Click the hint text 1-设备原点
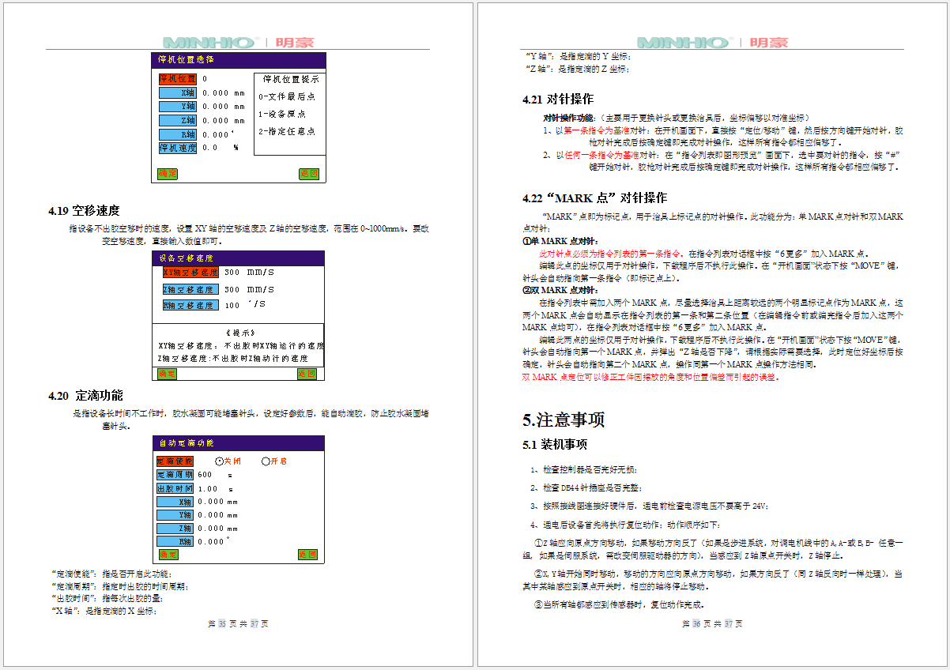Screen dimensions: 950x670 click(283, 114)
